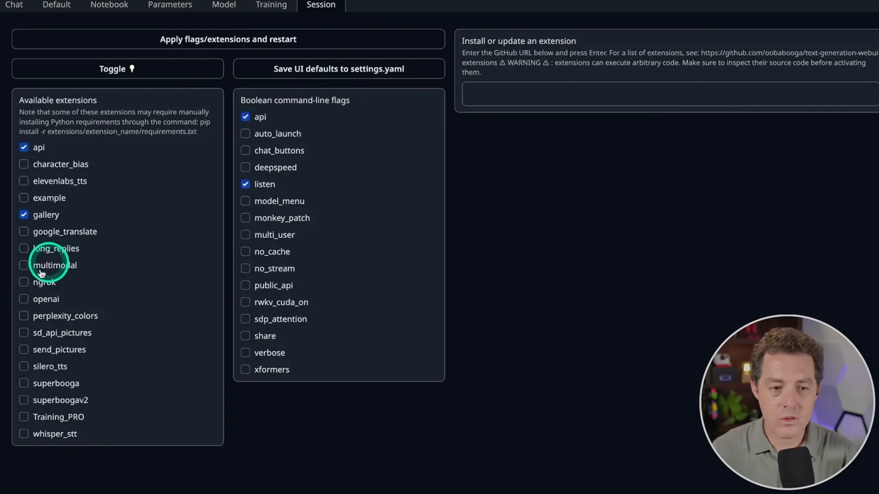Uncheck the api command-line flag
Image resolution: width=879 pixels, height=494 pixels.
coord(245,117)
